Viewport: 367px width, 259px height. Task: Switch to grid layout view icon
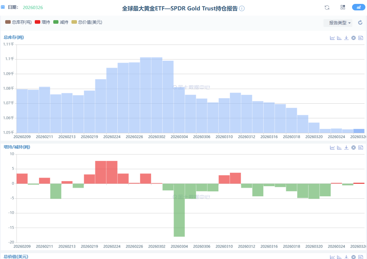point(343,7)
